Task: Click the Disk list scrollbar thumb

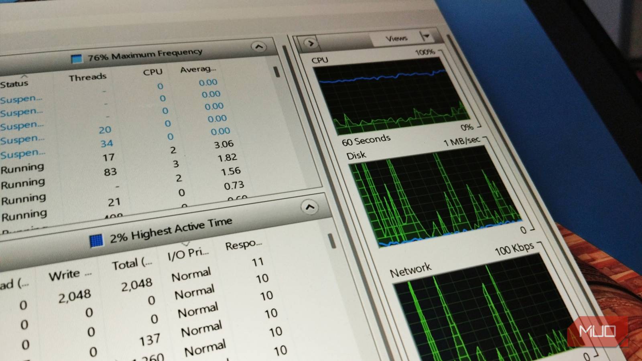Action: point(331,241)
